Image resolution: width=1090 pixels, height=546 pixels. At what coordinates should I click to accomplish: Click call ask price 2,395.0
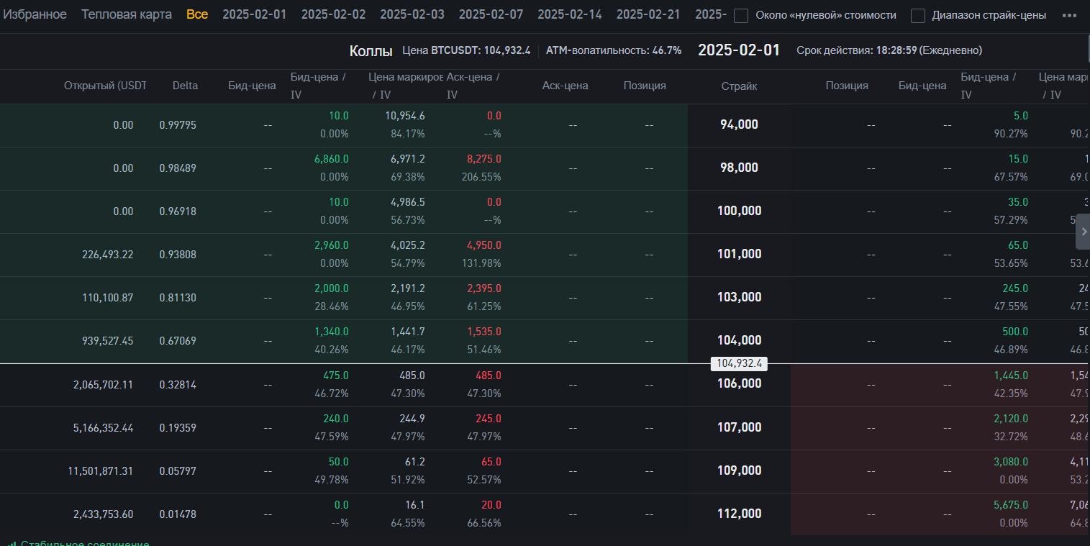pyautogui.click(x=484, y=288)
